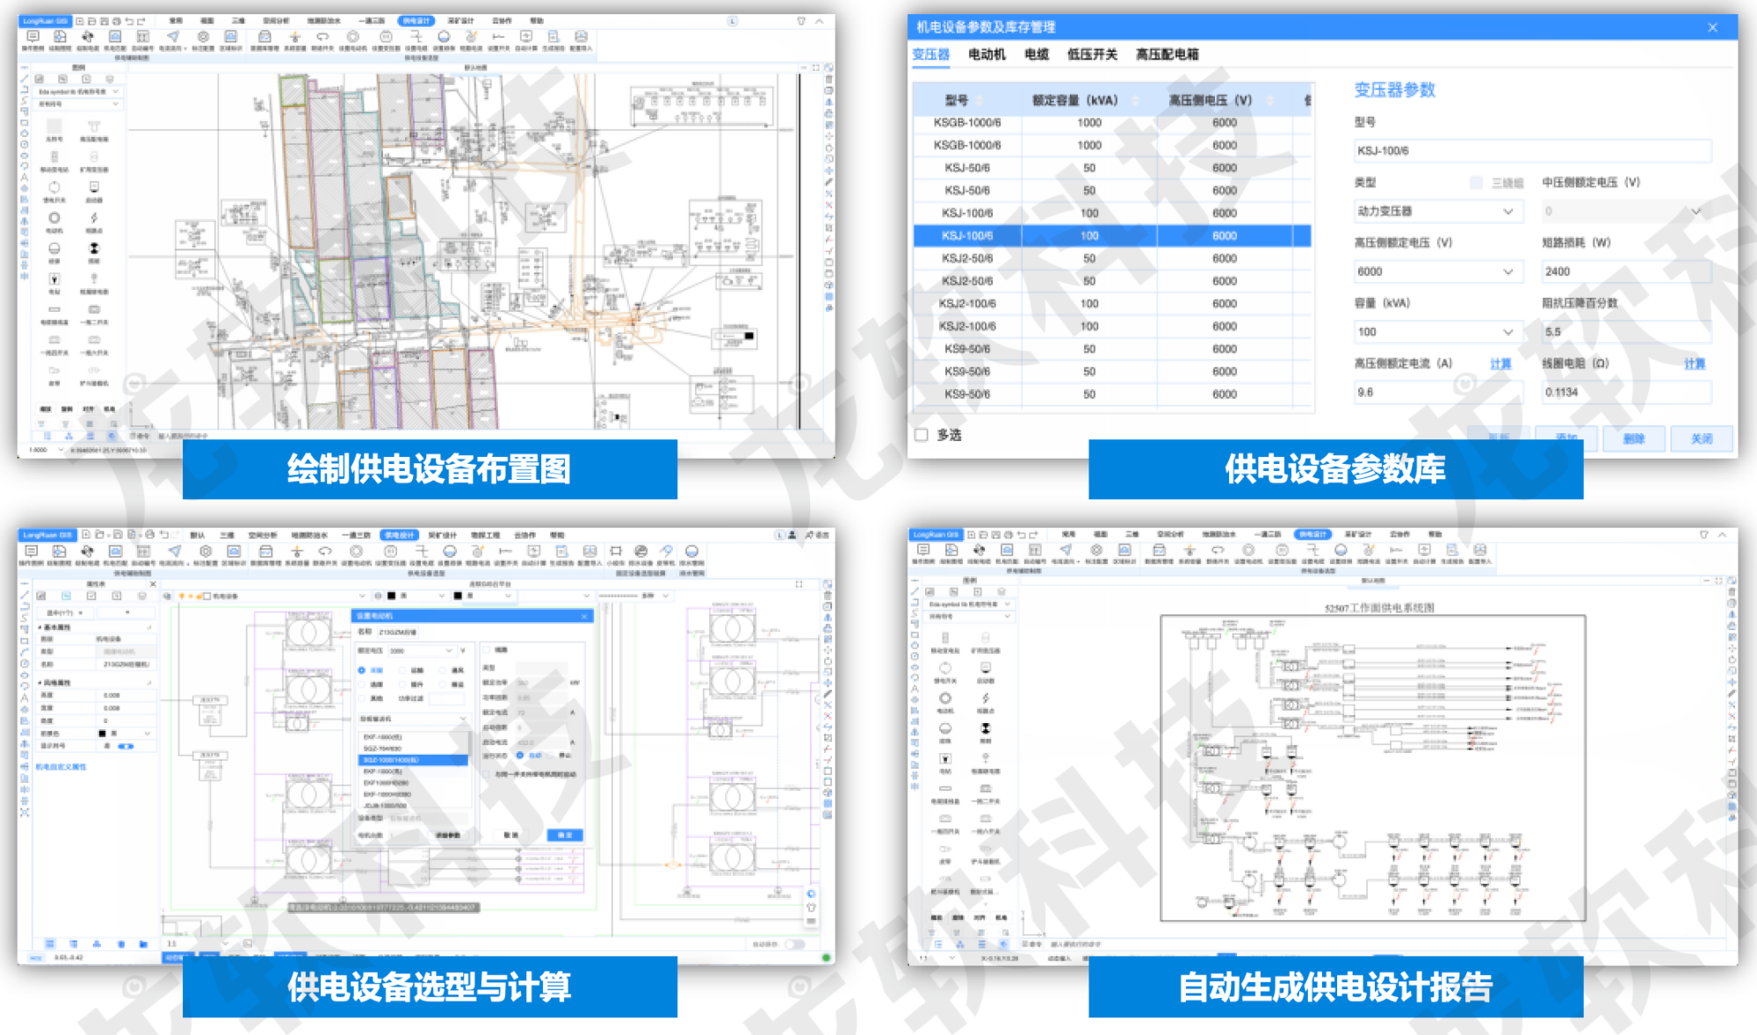This screenshot has width=1757, height=1035.
Task: Select the first blue radio button in 设置电动机 dialog
Action: (362, 670)
